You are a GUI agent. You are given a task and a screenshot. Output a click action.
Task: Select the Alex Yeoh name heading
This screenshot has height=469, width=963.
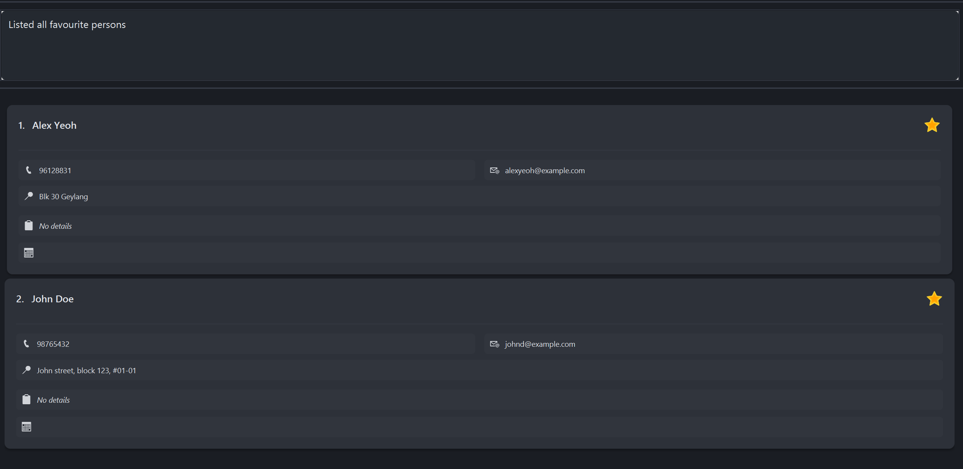(x=54, y=125)
